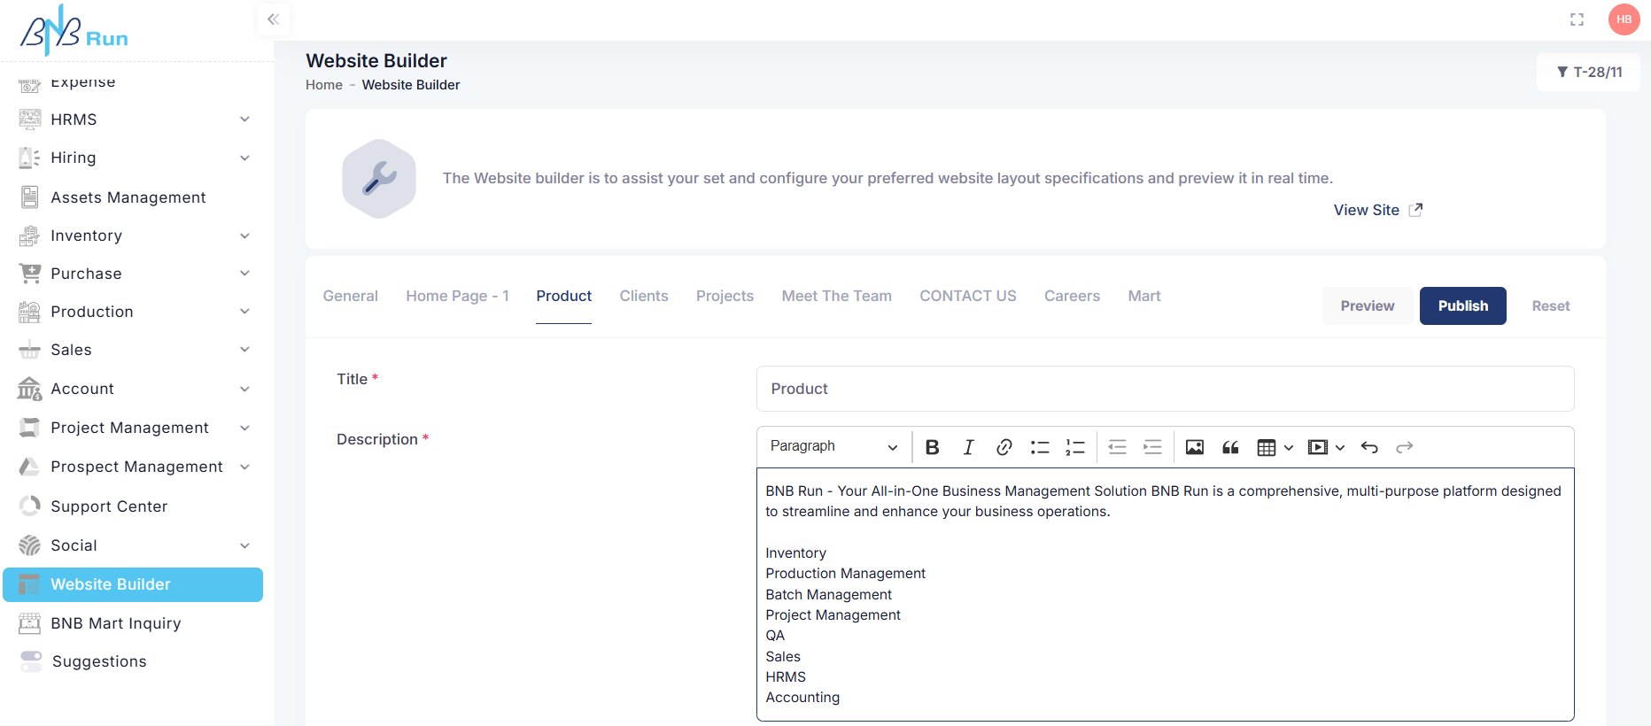Collapse the sidebar with double-chevron icon

pyautogui.click(x=274, y=19)
